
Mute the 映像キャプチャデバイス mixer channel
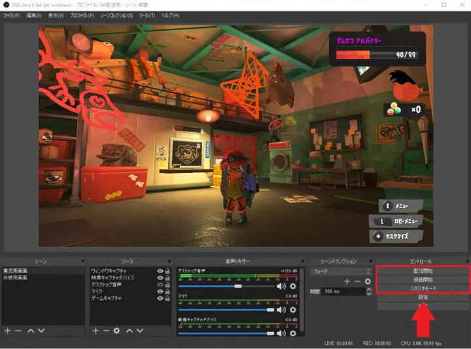pyautogui.click(x=281, y=333)
